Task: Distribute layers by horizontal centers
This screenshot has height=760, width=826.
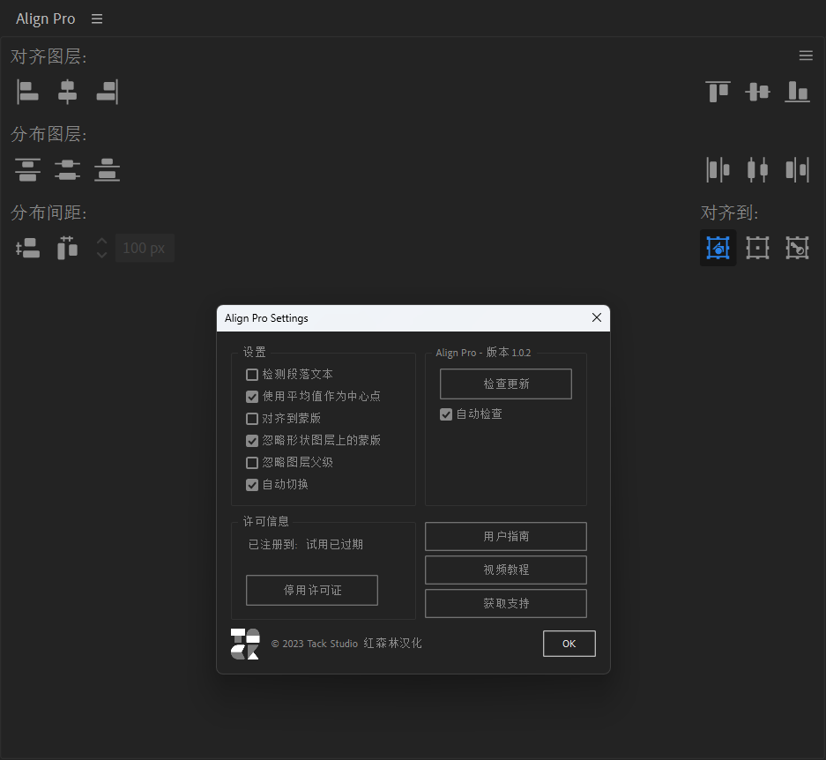Action: pos(757,169)
